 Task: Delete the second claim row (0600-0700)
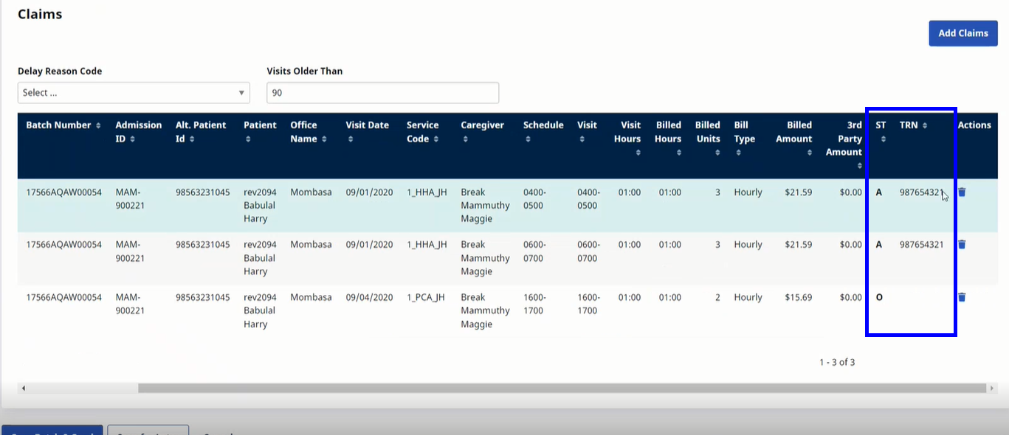pos(962,245)
